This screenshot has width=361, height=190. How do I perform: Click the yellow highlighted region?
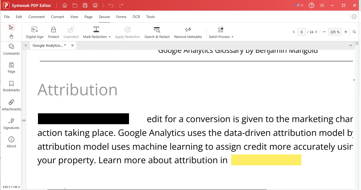point(266,160)
